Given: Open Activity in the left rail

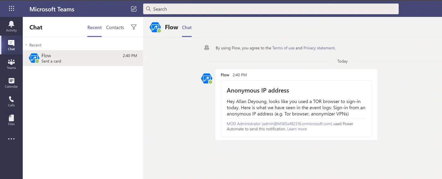Looking at the screenshot, I should point(11,26).
